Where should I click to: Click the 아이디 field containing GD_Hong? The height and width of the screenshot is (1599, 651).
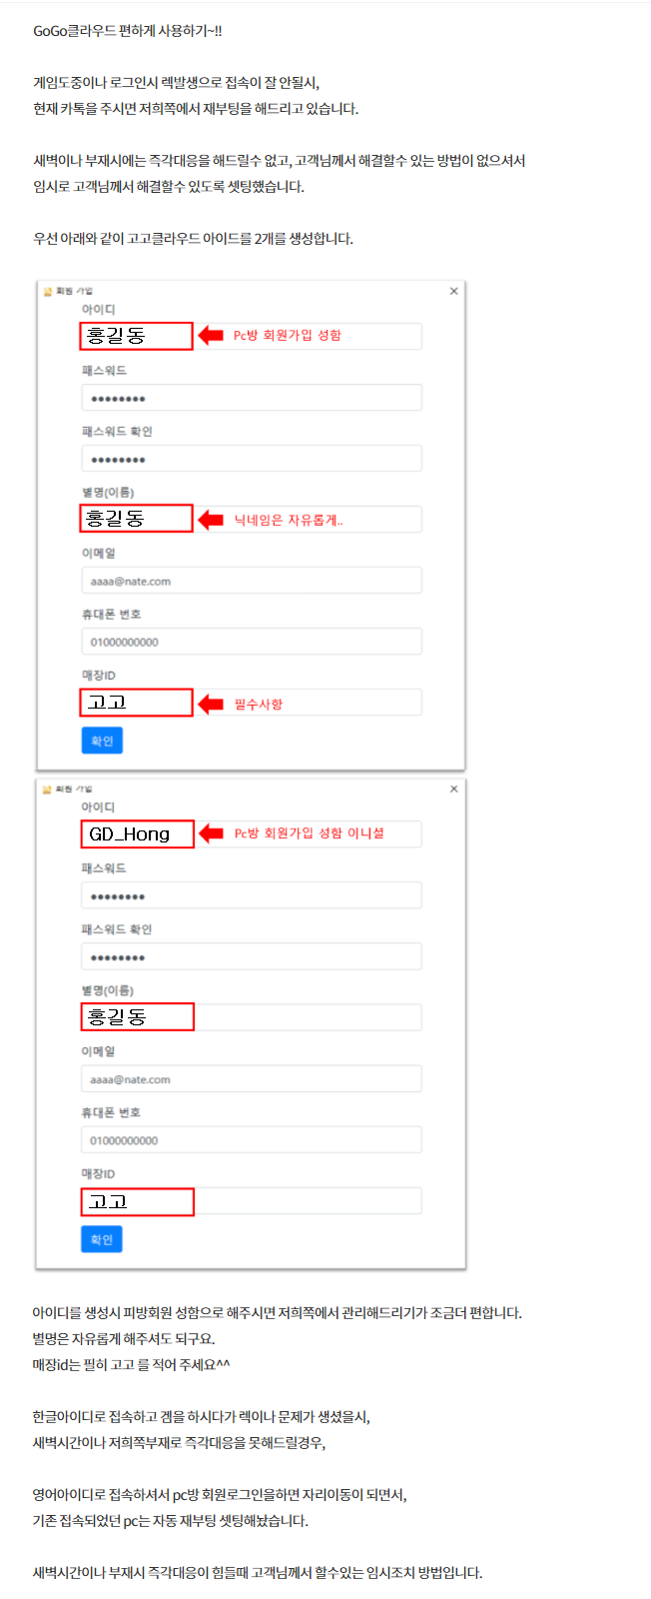pyautogui.click(x=252, y=833)
